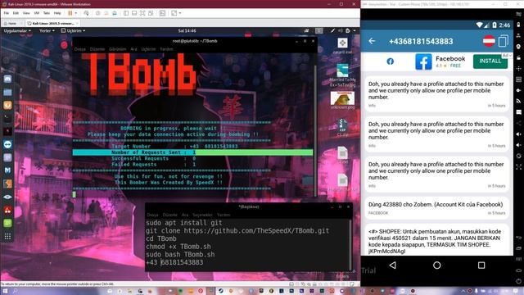Image resolution: width=524 pixels, height=295 pixels.
Task: Show applications grid in Kali dock
Action: click(7, 237)
